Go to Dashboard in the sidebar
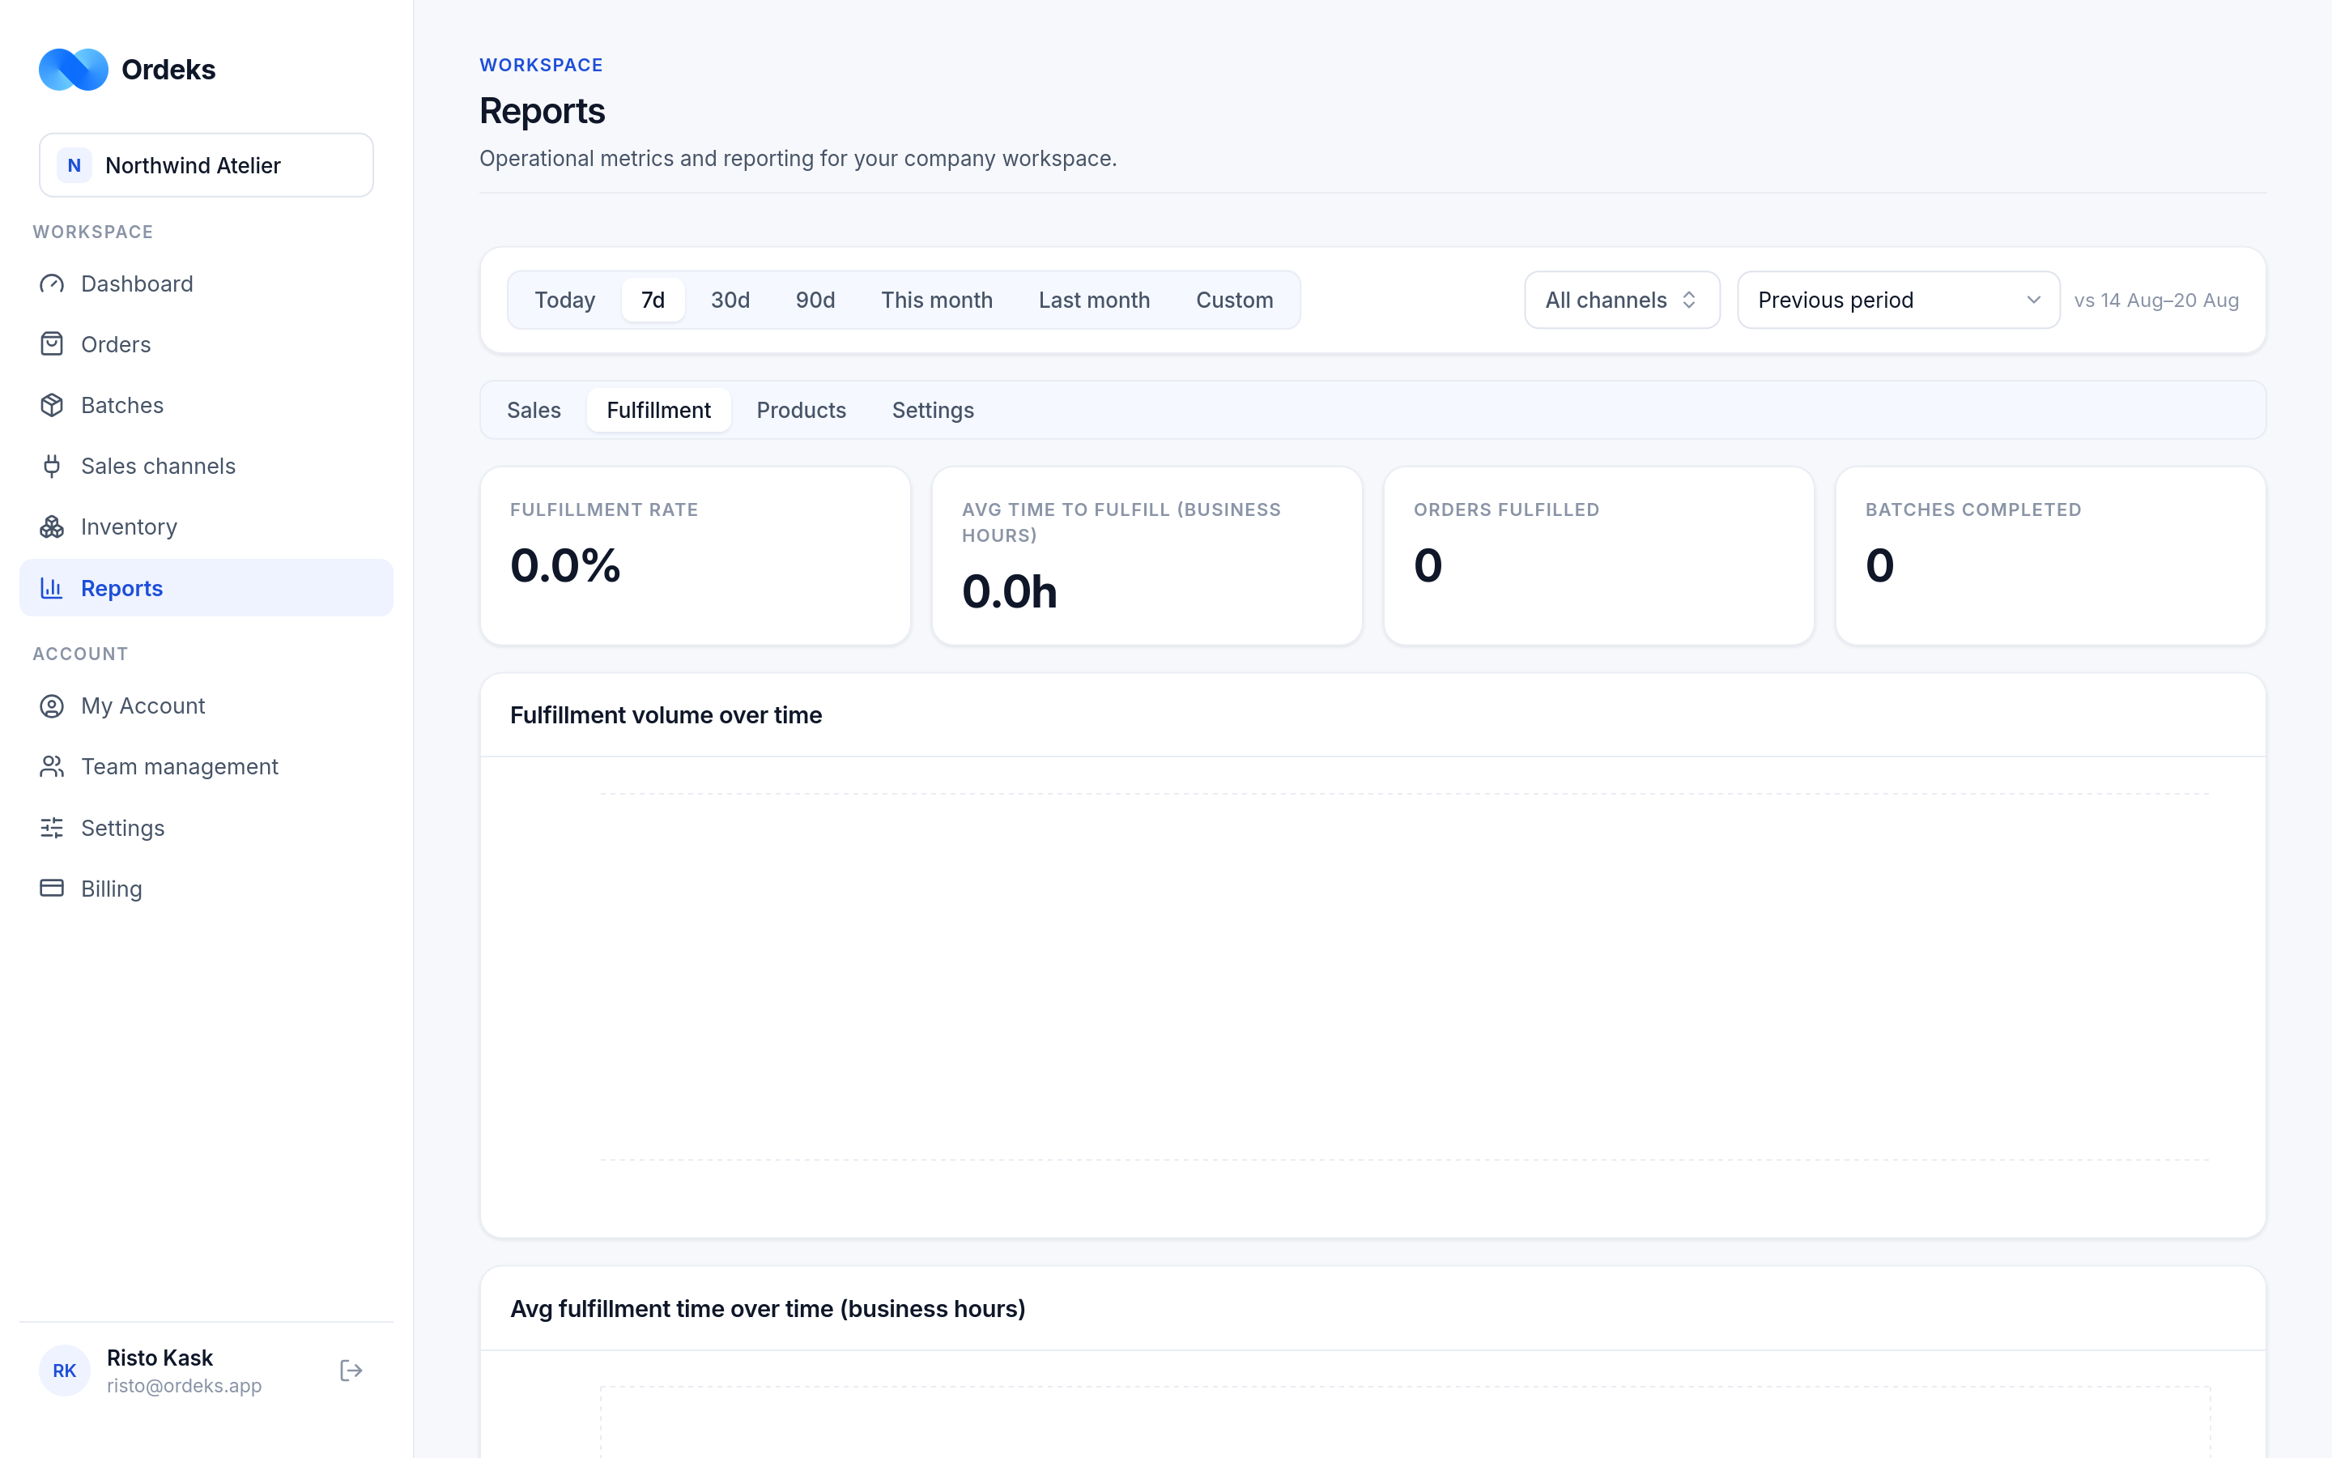 click(206, 283)
